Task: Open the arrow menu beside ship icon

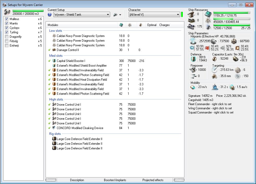Action: (x=120, y=15)
